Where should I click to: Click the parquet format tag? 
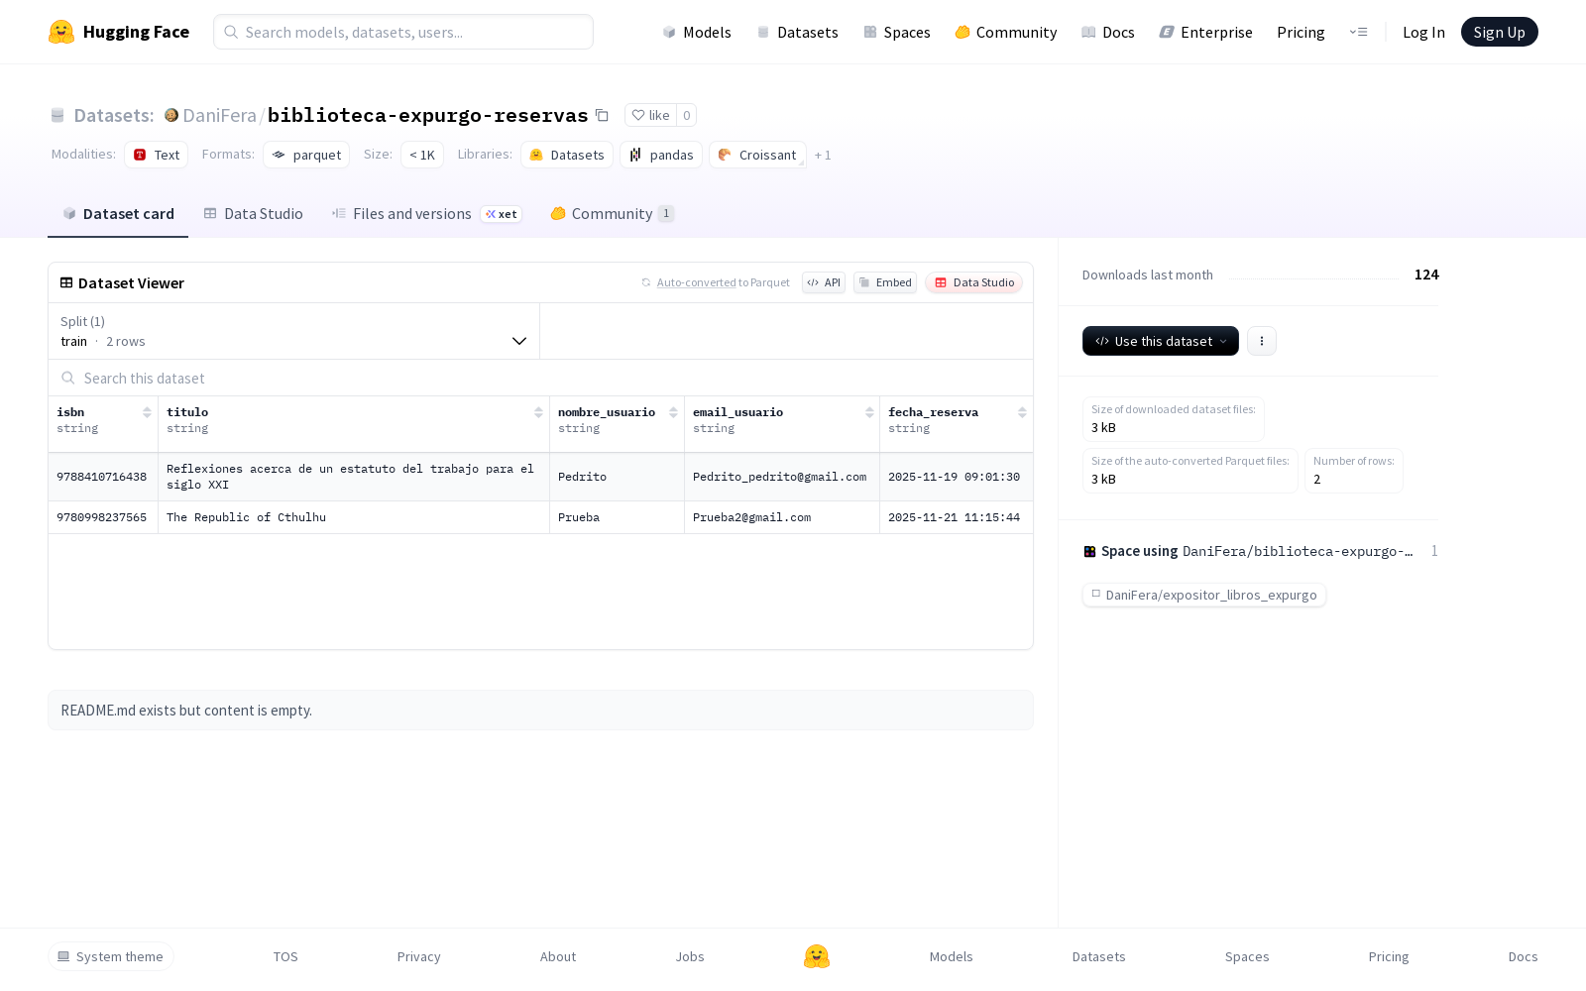pyautogui.click(x=306, y=155)
